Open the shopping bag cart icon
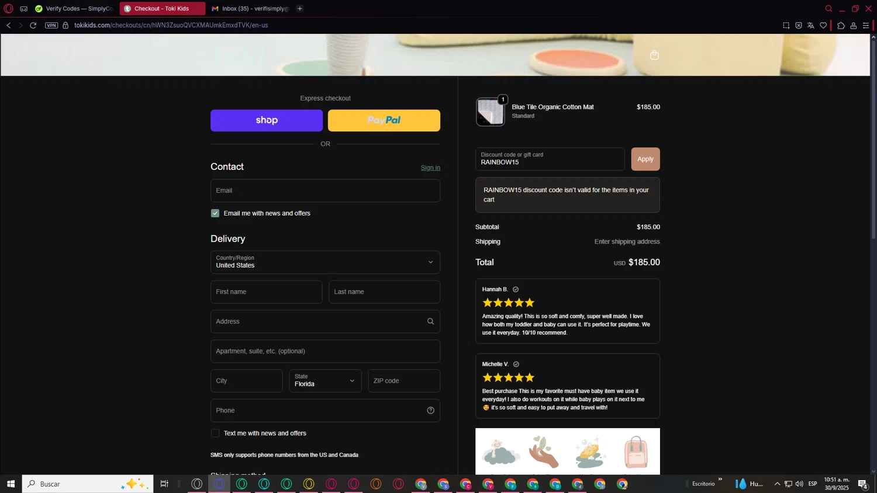 pos(654,55)
